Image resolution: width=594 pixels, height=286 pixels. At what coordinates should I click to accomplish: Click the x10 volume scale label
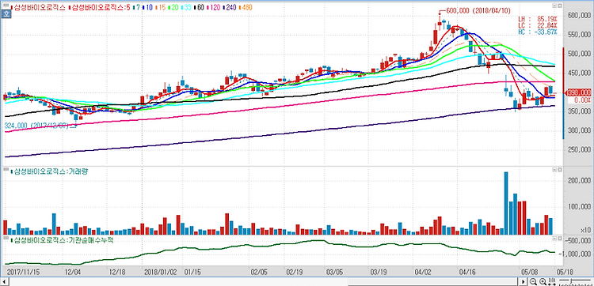(585, 230)
